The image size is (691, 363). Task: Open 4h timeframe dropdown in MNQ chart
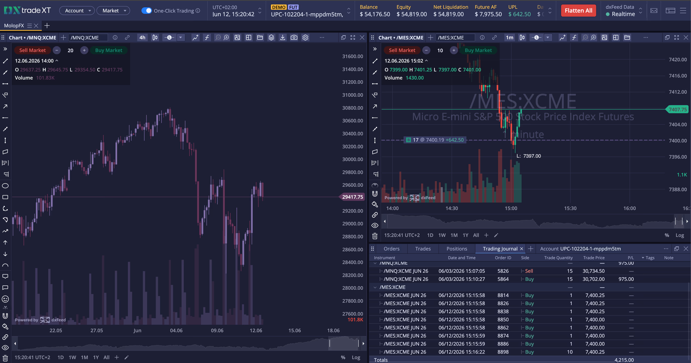click(x=142, y=38)
